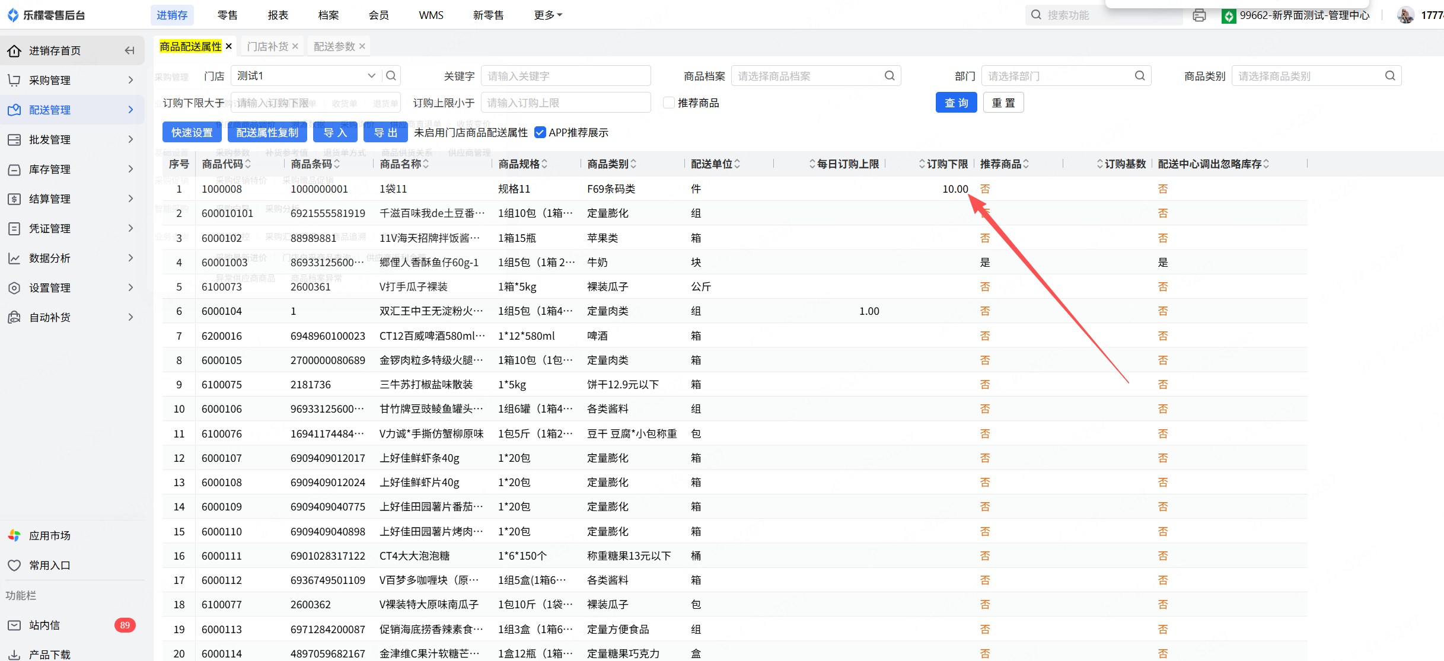The width and height of the screenshot is (1444, 661).
Task: Open the 报表 top menu
Action: (x=278, y=15)
